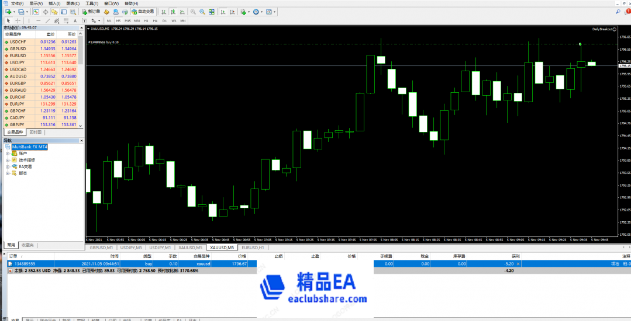The image size is (631, 321).
Task: Click the New Chart toolbar icon
Action: click(8, 12)
